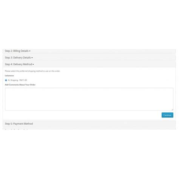Select the KL Shipping radio button
179x179 pixels.
point(6,80)
